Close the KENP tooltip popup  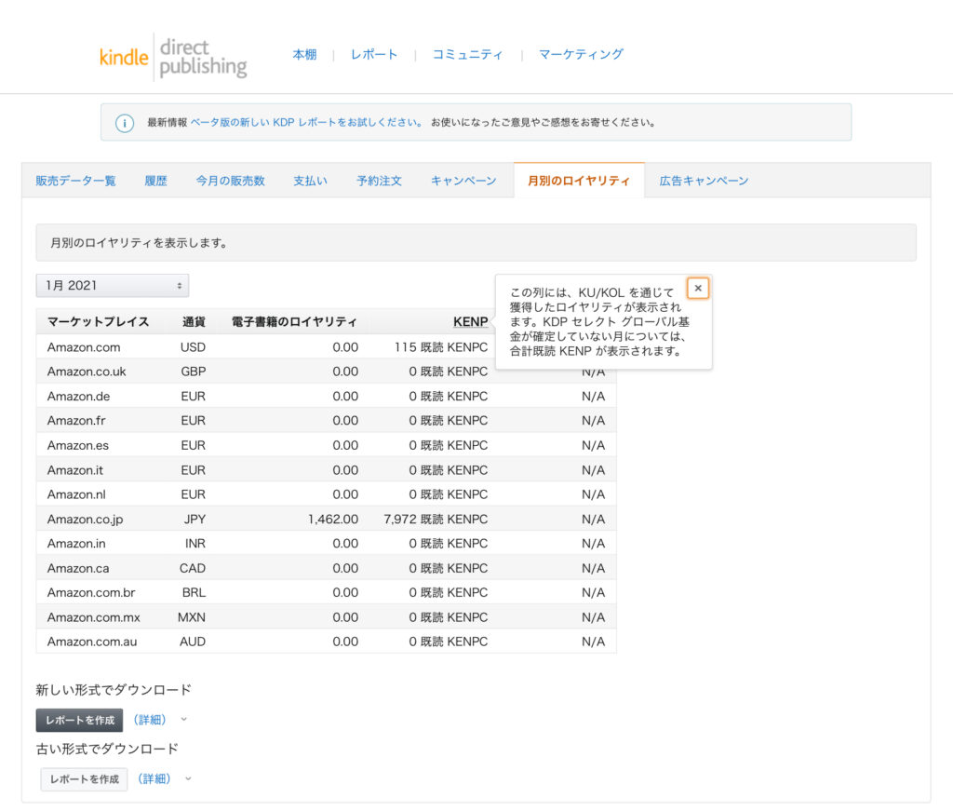(698, 288)
